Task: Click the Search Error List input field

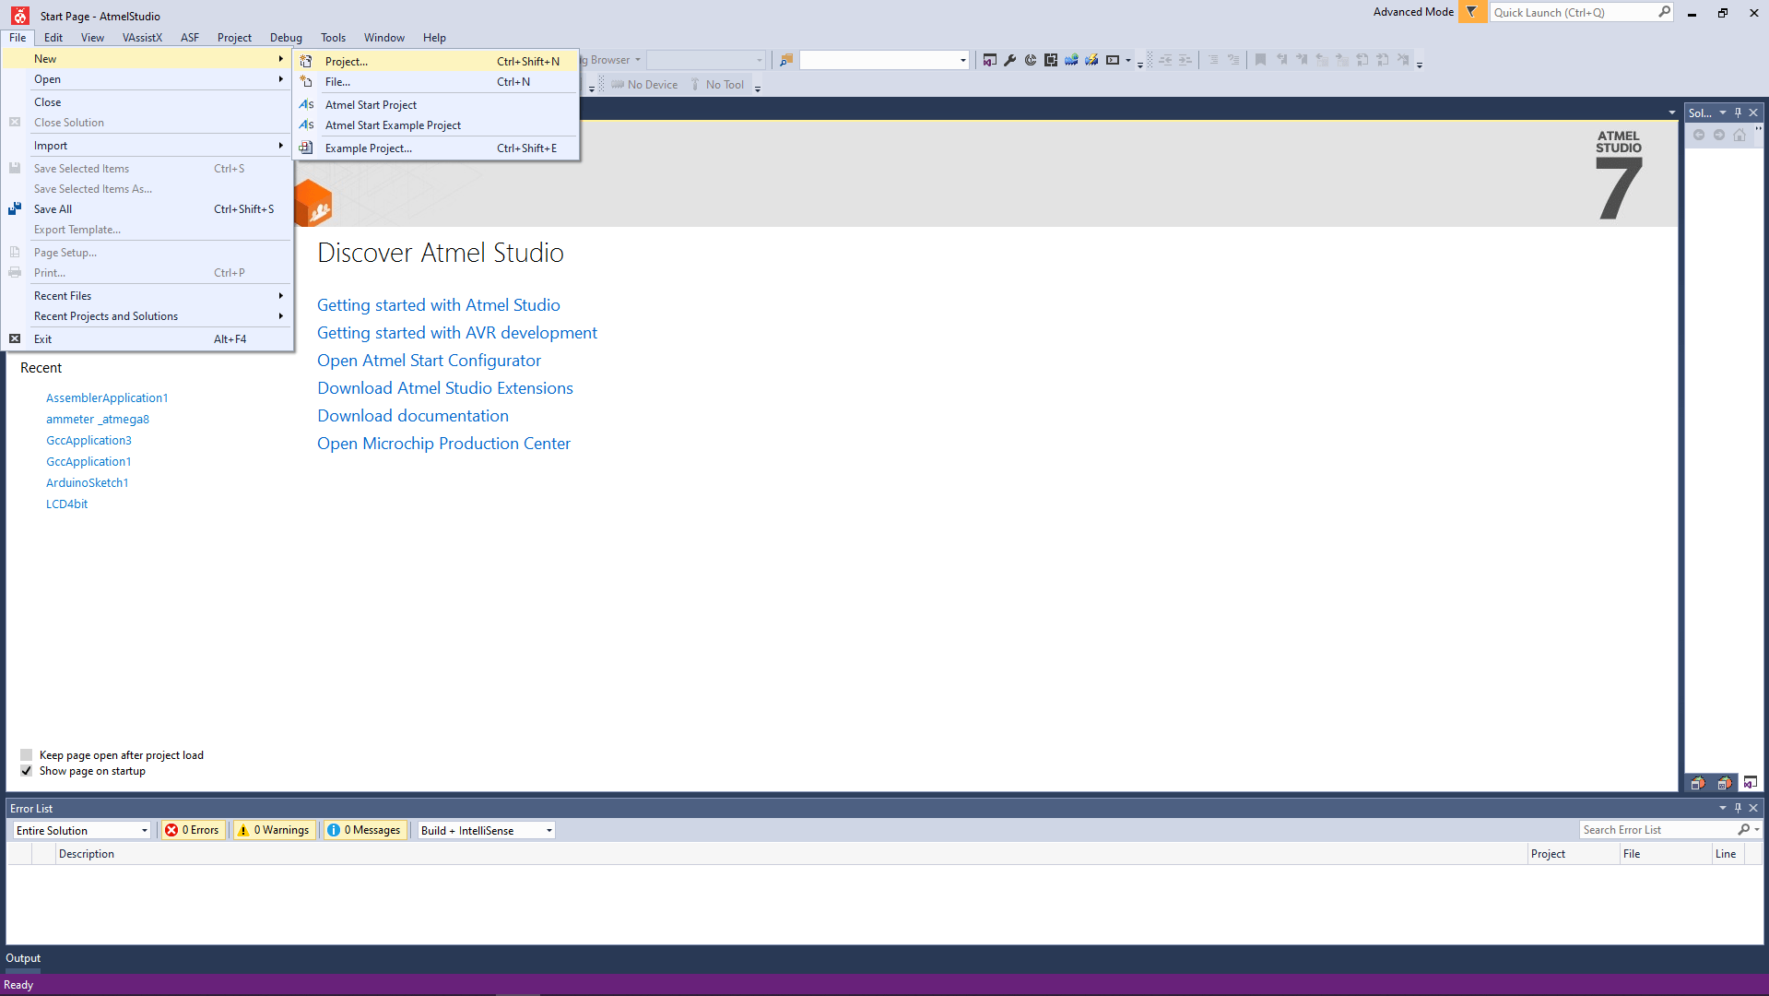Action: (1657, 830)
